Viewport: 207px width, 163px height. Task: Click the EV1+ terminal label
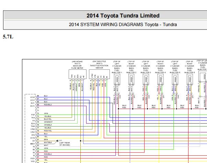click(33, 106)
